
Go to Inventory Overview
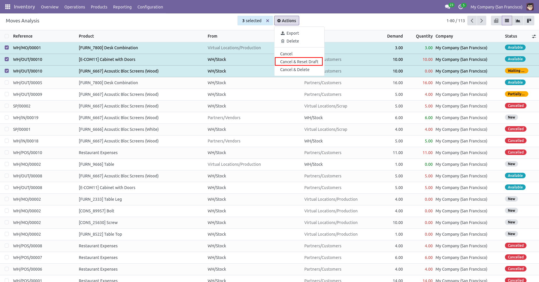pos(50,7)
